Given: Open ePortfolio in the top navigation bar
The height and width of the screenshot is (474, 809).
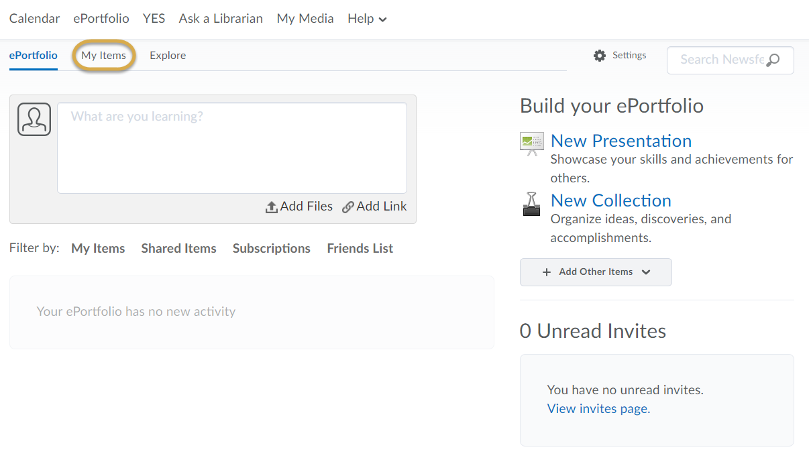Looking at the screenshot, I should 101,19.
